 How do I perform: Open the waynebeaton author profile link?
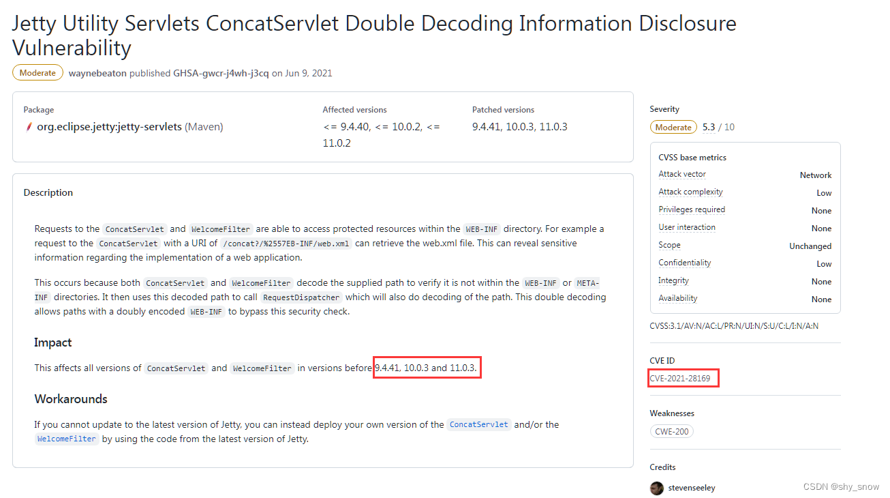(97, 73)
